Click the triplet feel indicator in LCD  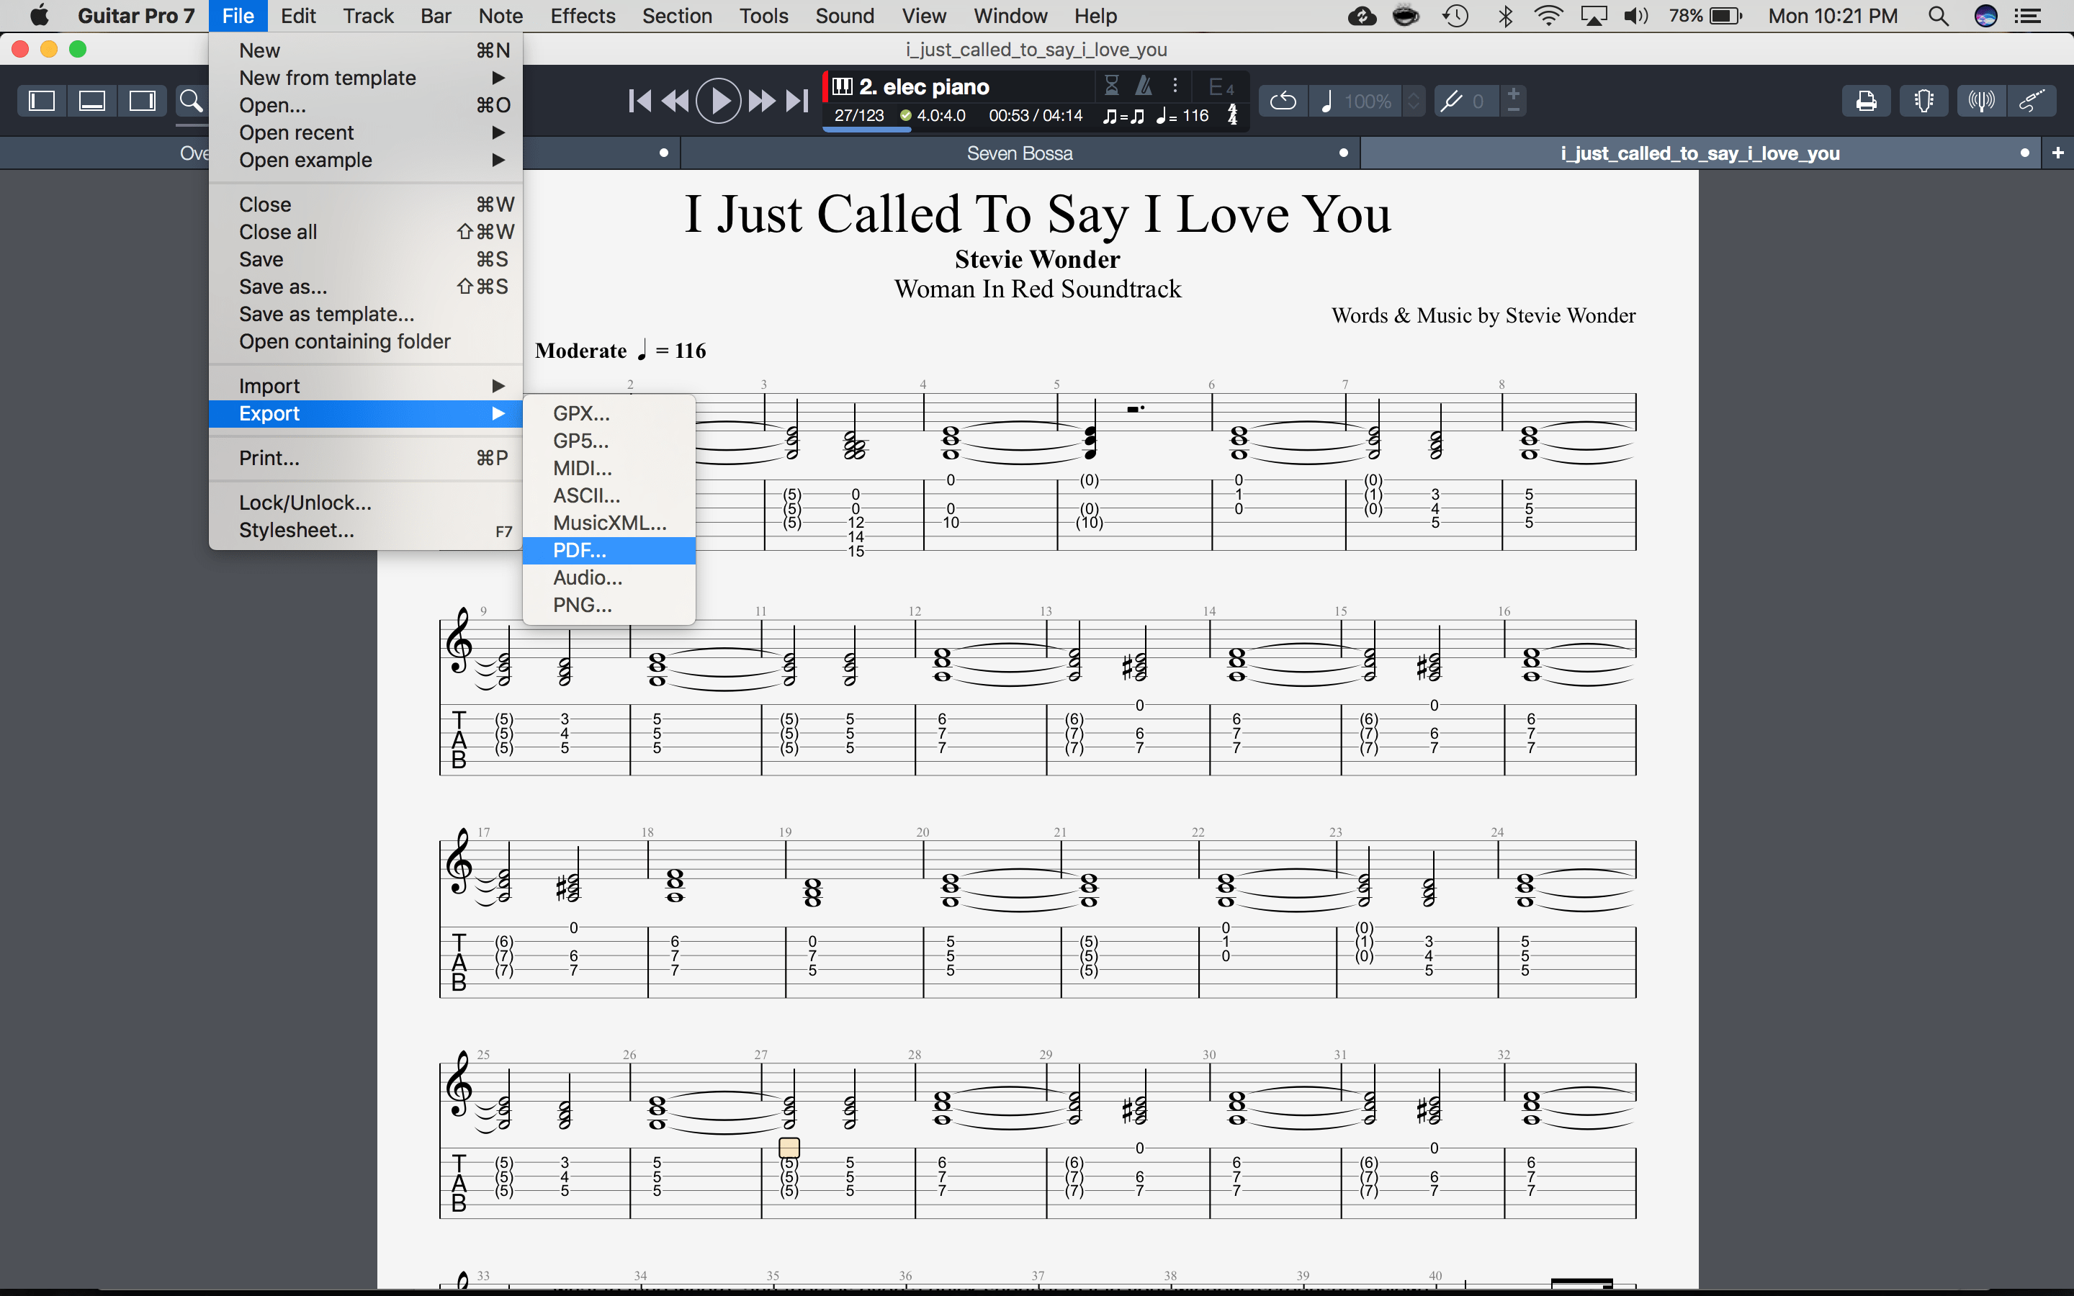point(1123,116)
